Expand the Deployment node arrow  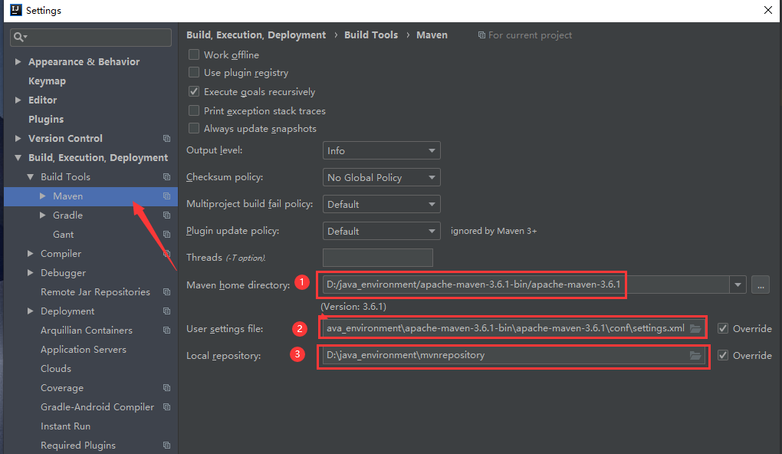coord(31,311)
